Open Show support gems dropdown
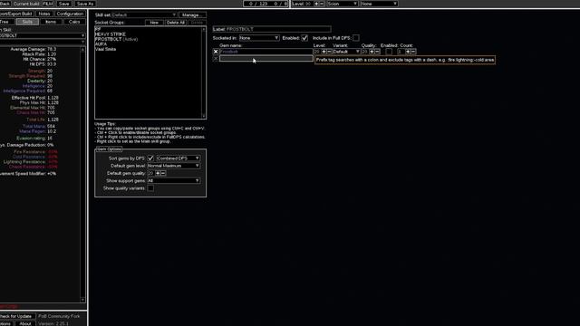 coord(173,181)
